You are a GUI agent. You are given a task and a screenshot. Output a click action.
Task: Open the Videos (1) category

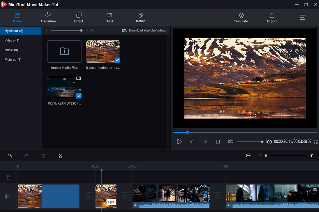point(12,40)
